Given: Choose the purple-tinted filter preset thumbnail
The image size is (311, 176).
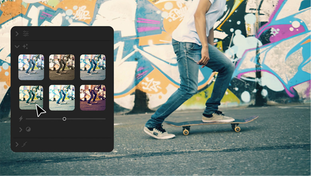Looking at the screenshot, I should pyautogui.click(x=93, y=98).
